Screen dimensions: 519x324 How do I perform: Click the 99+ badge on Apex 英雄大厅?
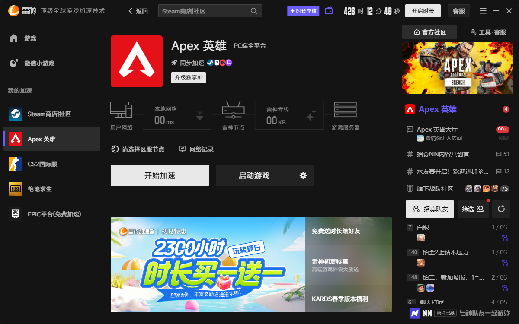coord(503,129)
